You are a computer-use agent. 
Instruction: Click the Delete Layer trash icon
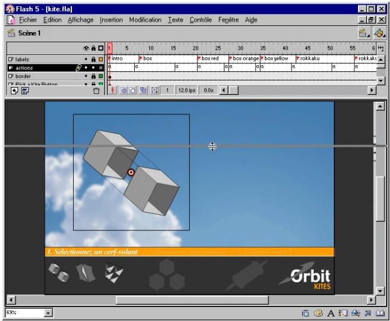pyautogui.click(x=96, y=91)
